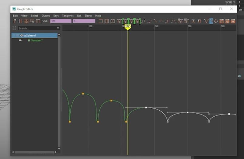Apply Linear tangents
Image resolution: width=244 pixels, height=159 pixels.
(155, 21)
